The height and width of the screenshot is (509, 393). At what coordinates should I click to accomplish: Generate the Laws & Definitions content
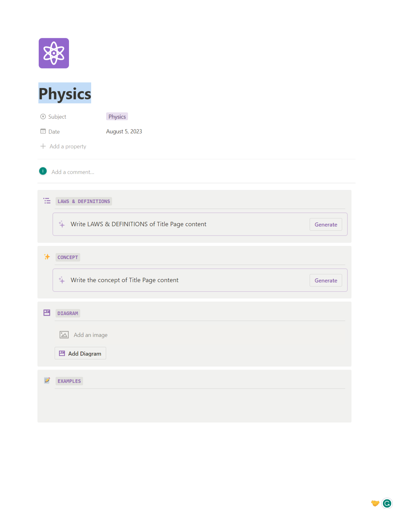tap(326, 224)
